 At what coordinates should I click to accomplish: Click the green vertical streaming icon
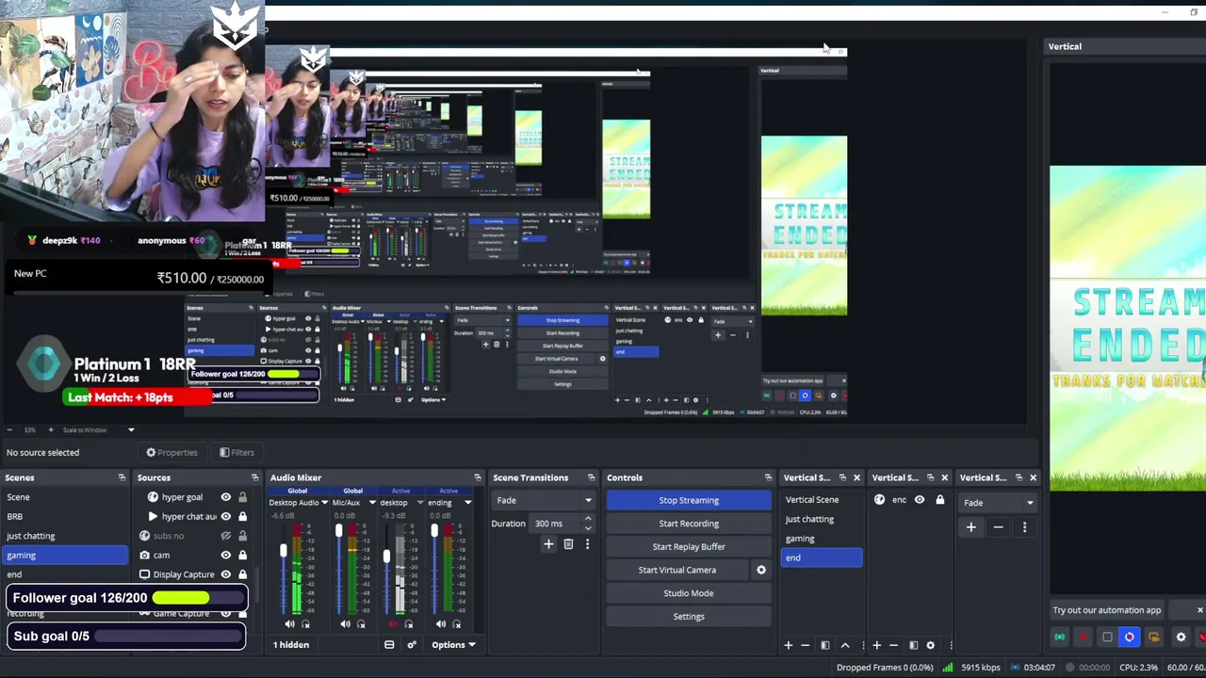point(1060,638)
